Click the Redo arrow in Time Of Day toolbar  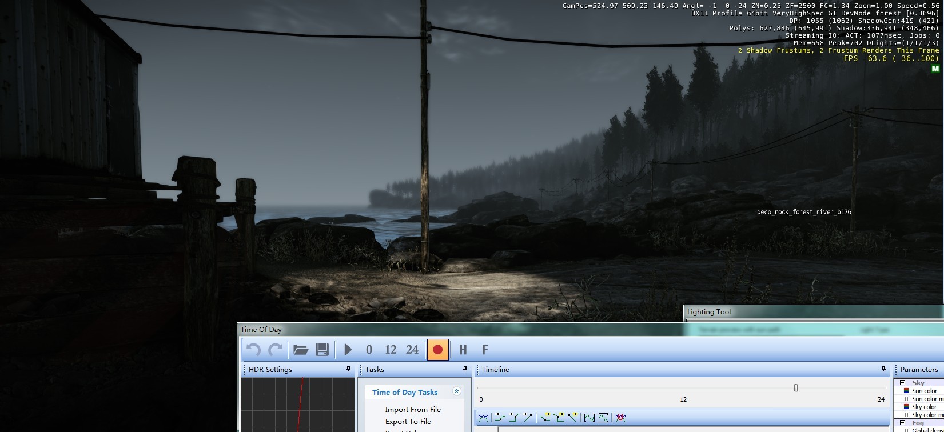[276, 350]
